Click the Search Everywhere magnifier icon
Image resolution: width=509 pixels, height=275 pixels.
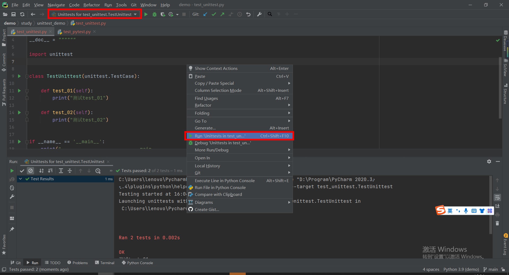coord(270,14)
